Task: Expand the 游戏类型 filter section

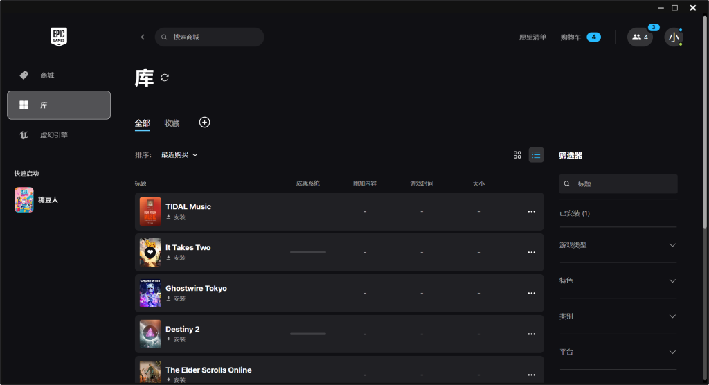Action: pos(618,244)
